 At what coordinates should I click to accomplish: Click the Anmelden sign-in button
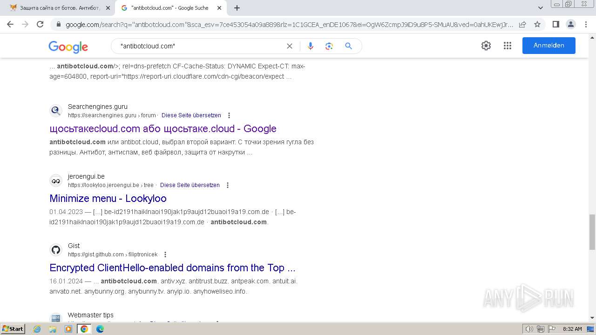click(x=549, y=46)
